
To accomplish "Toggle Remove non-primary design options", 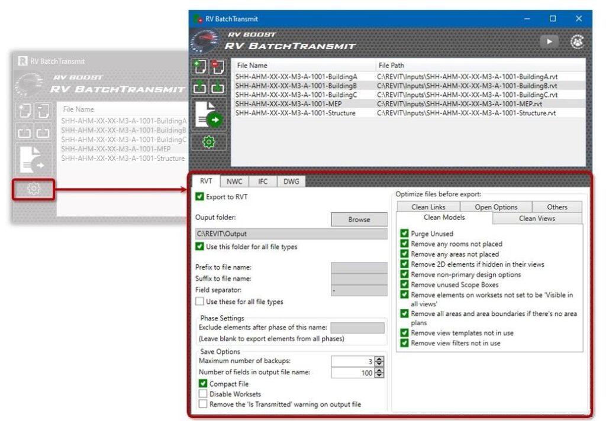I will [404, 274].
